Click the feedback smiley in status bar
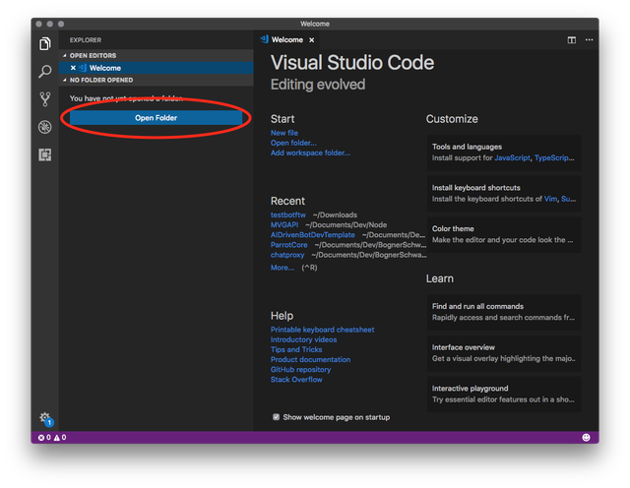The width and height of the screenshot is (630, 488). coord(586,437)
